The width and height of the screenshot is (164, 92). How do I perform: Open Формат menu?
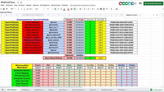click(x=29, y=5)
